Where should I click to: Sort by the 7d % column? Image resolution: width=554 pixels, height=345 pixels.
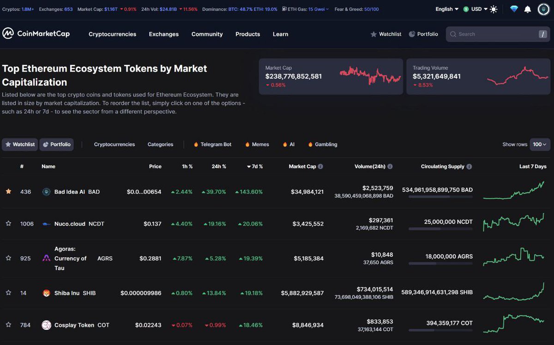[255, 167]
